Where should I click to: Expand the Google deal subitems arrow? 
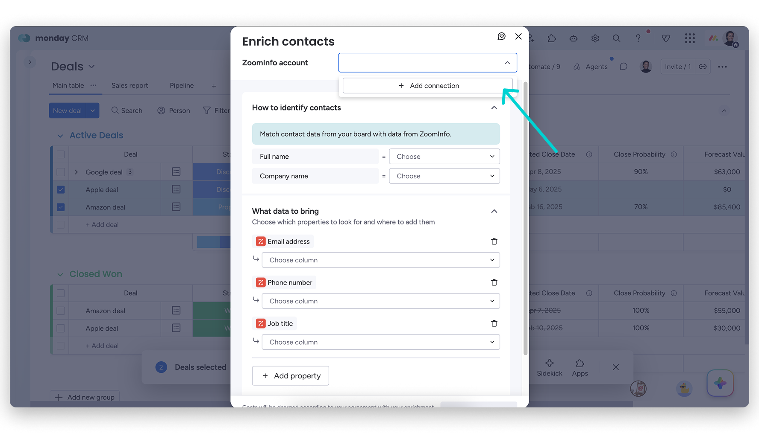click(76, 172)
